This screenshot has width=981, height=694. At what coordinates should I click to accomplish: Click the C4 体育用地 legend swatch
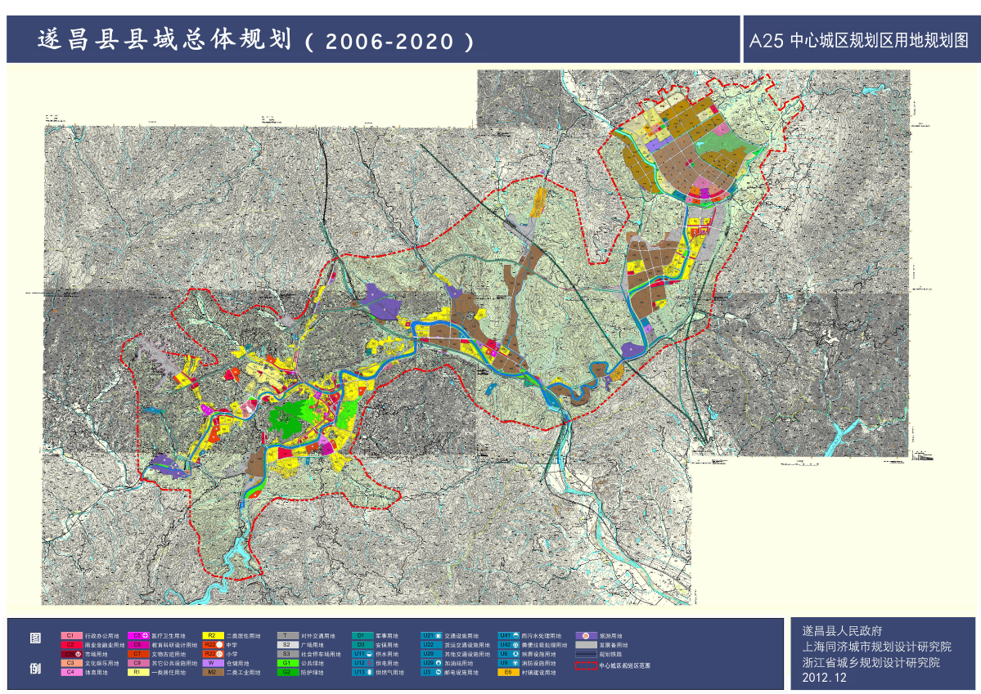click(x=70, y=673)
